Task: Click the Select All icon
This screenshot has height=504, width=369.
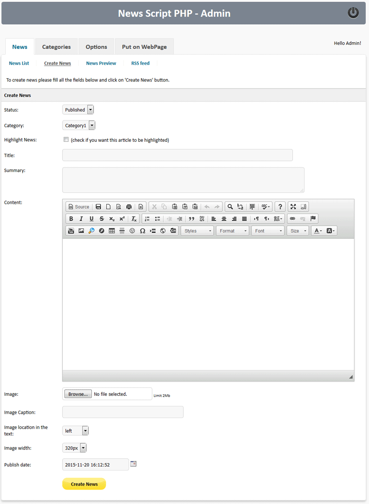Action: click(x=252, y=207)
